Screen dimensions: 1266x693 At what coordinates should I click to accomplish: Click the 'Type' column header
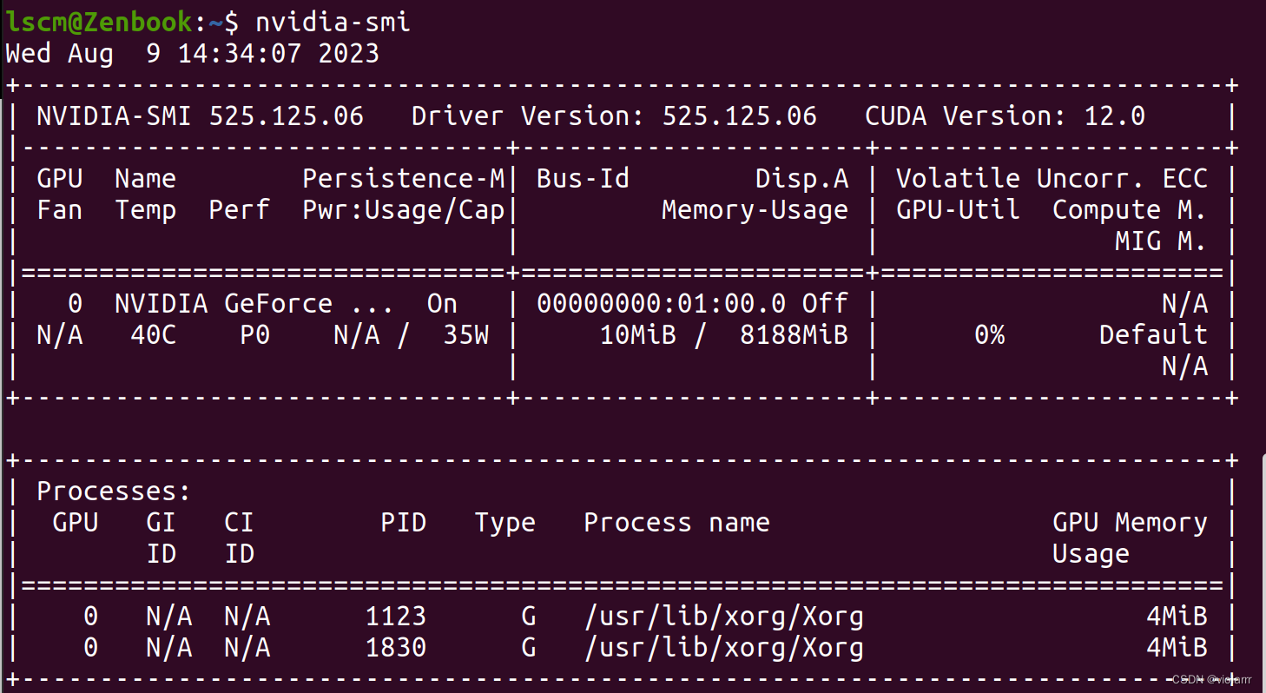[x=504, y=523]
